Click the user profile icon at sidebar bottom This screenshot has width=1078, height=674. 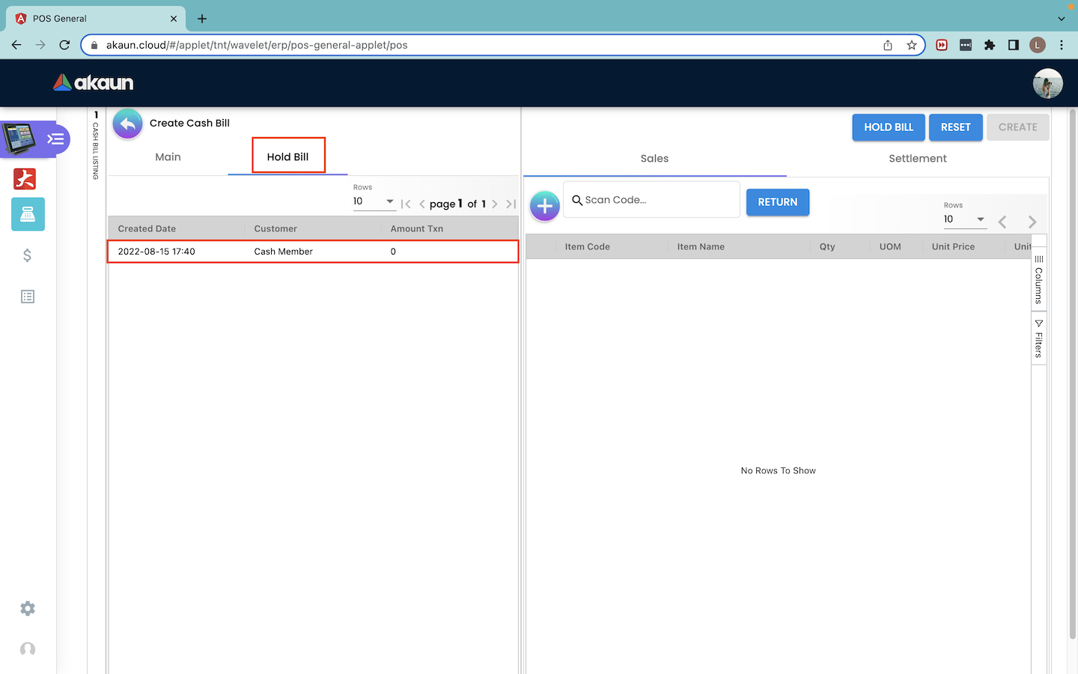(28, 649)
